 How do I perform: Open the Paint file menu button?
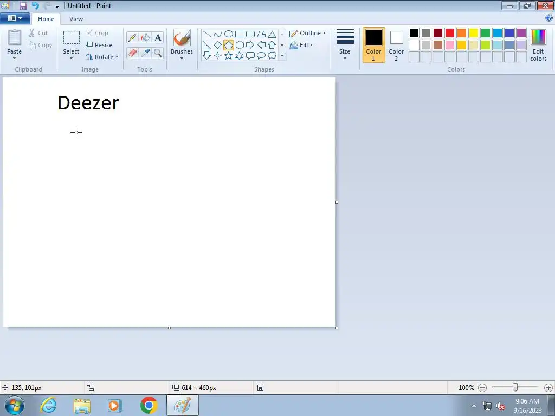pos(15,18)
